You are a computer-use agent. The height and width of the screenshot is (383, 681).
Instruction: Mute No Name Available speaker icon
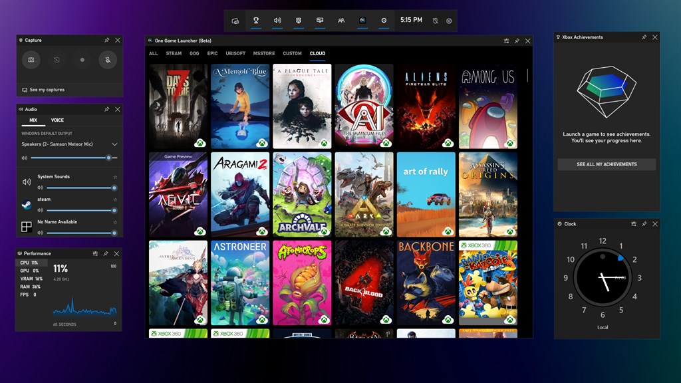coord(40,233)
